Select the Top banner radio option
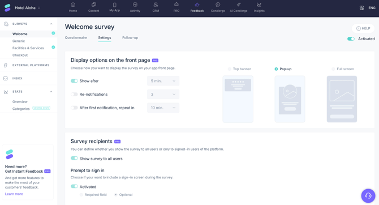 coord(230,69)
